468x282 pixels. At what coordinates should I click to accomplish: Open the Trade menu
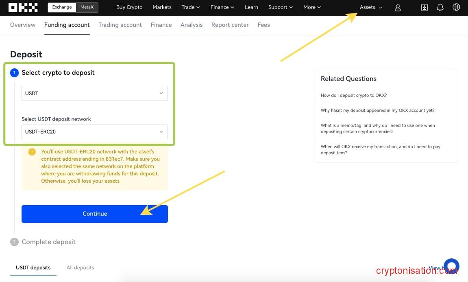(x=191, y=7)
